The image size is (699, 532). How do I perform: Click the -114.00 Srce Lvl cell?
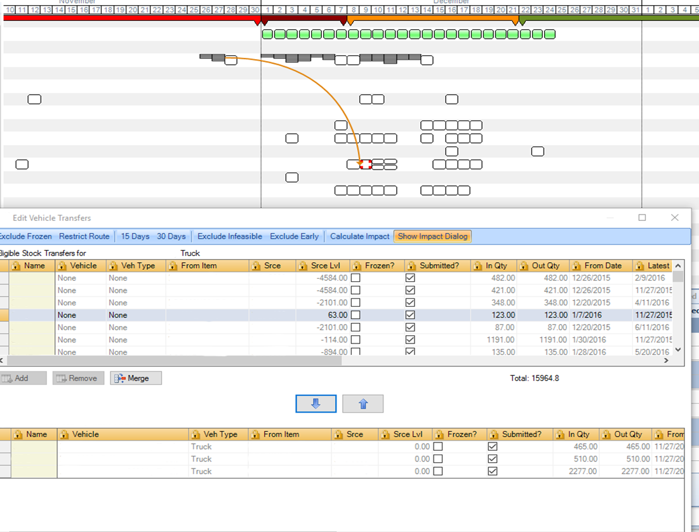(x=323, y=340)
